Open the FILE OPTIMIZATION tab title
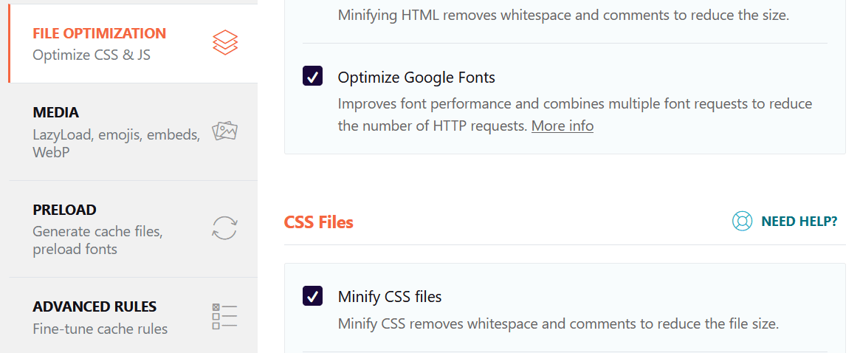 click(x=99, y=33)
